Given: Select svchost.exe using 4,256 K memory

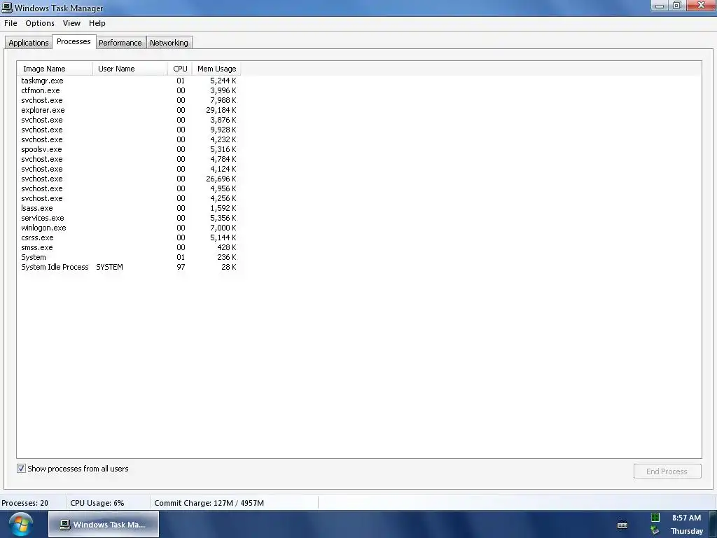Looking at the screenshot, I should (x=129, y=198).
